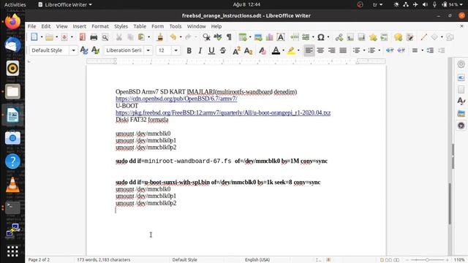468x263 pixels.
Task: Toggle underline formatting
Action: [211, 50]
